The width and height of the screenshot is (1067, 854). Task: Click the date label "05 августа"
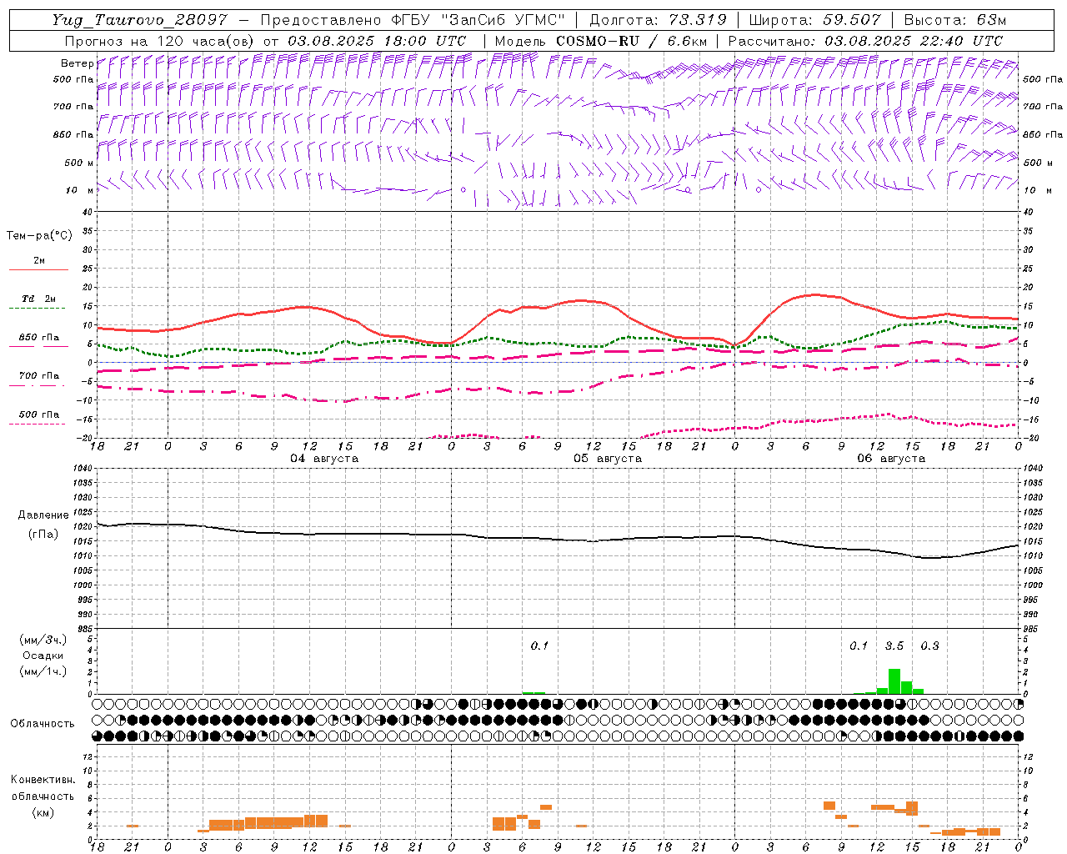pos(608,459)
